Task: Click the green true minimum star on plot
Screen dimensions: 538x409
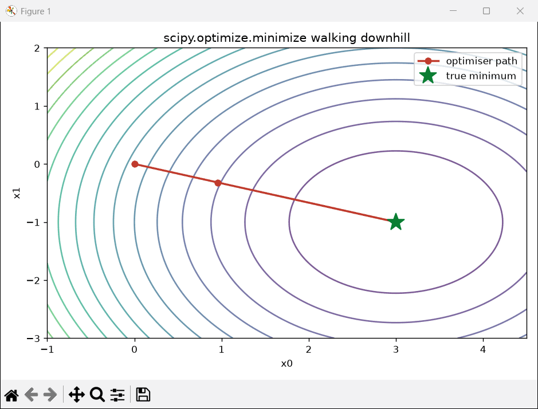Action: pos(395,222)
